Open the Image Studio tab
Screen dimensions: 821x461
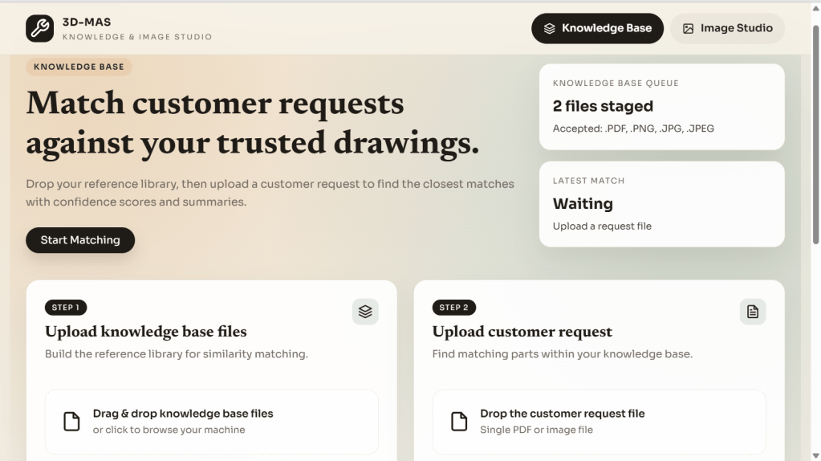(727, 28)
